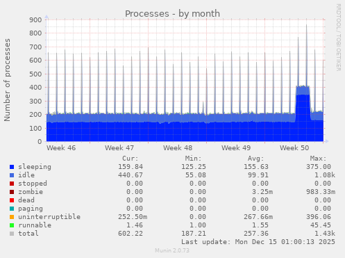Click the 'Week 46' axis label
The width and height of the screenshot is (345, 258).
pos(61,148)
